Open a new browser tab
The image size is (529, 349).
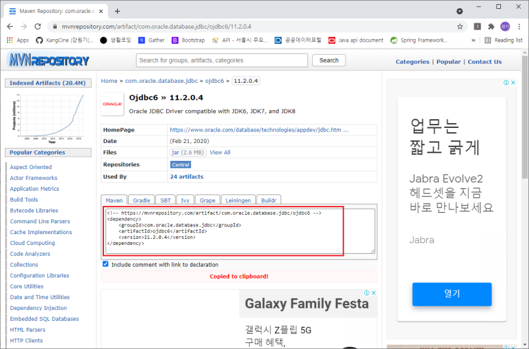pos(117,11)
